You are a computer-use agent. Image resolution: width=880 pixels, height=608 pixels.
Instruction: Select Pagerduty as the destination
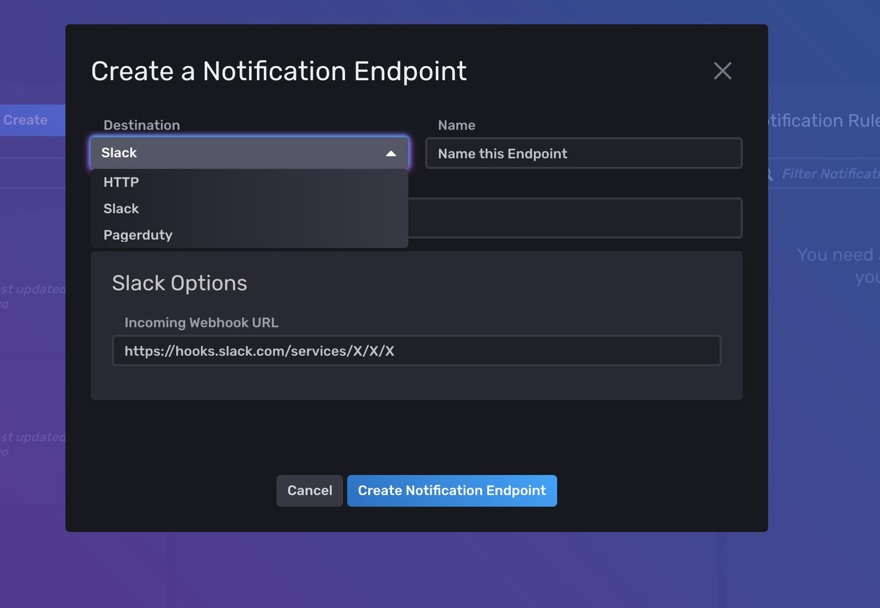(138, 234)
